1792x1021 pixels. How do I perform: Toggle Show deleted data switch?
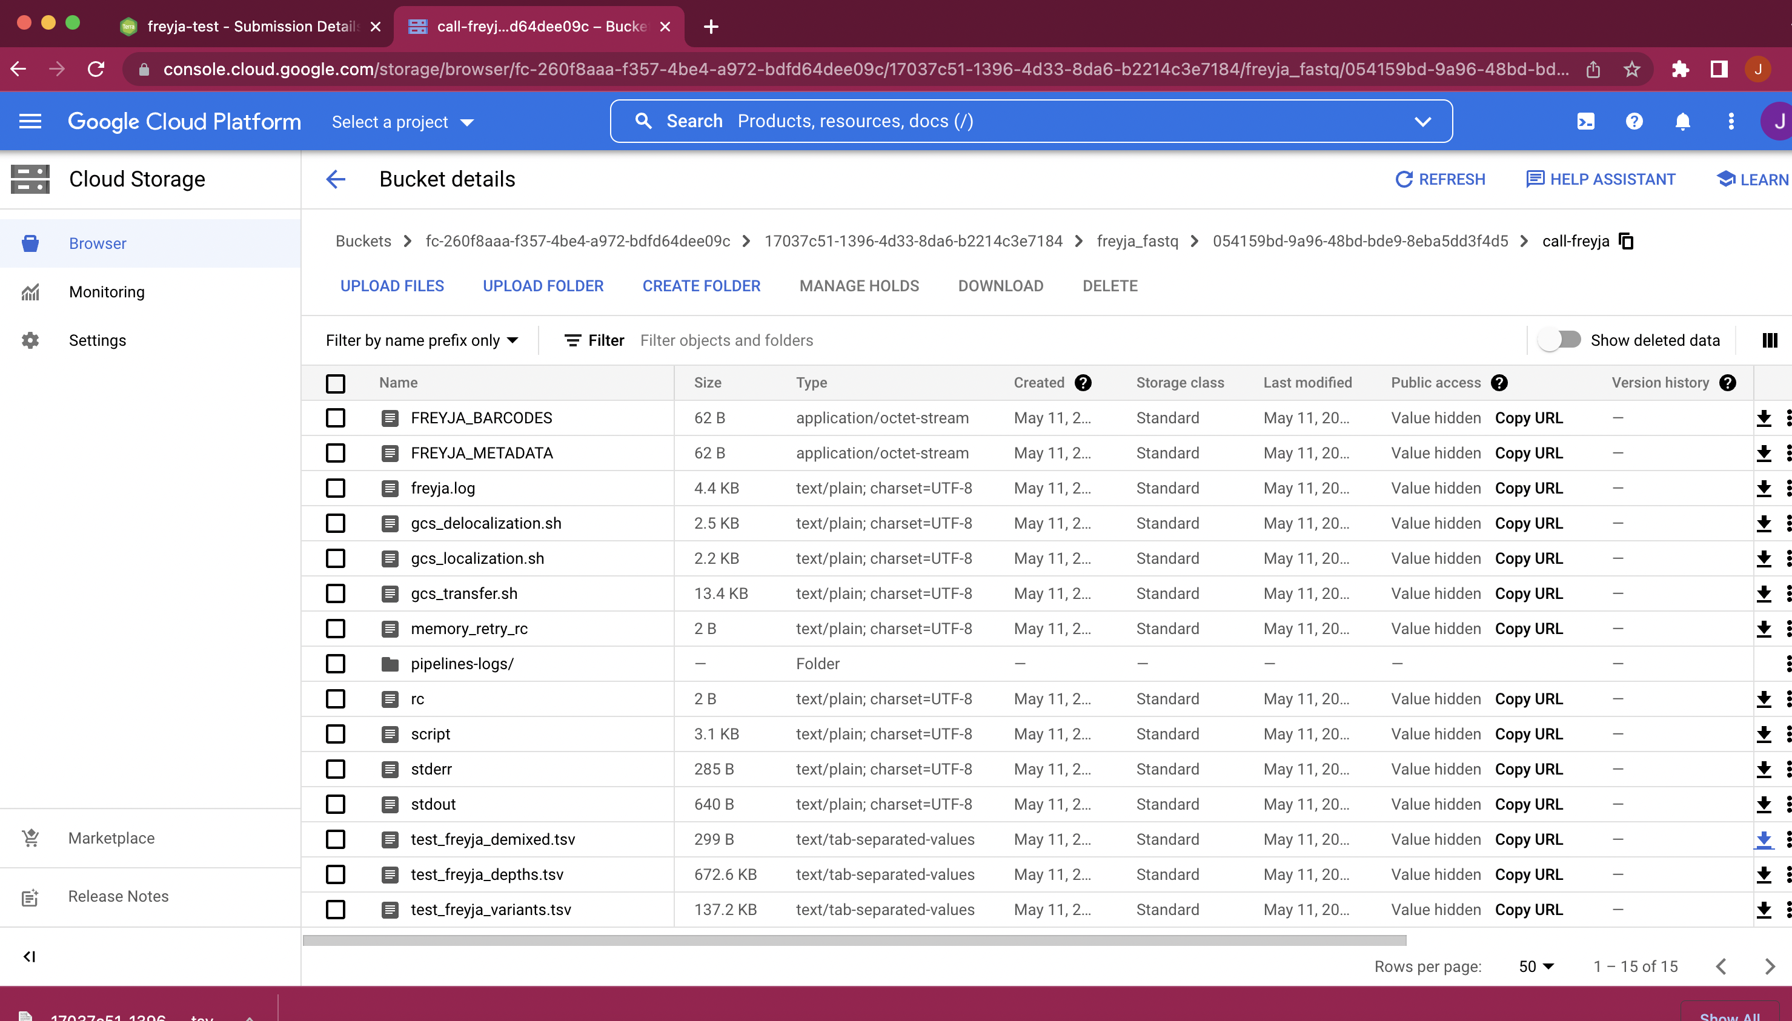click(x=1559, y=340)
